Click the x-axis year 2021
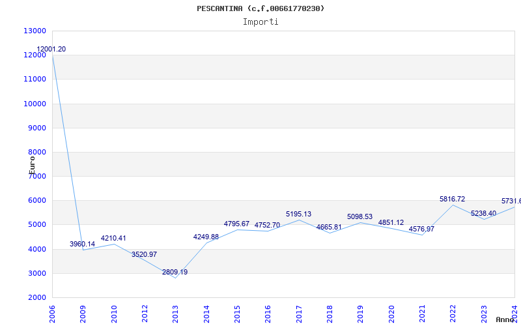Viewport: 521px width, 326px height. pyautogui.click(x=422, y=314)
